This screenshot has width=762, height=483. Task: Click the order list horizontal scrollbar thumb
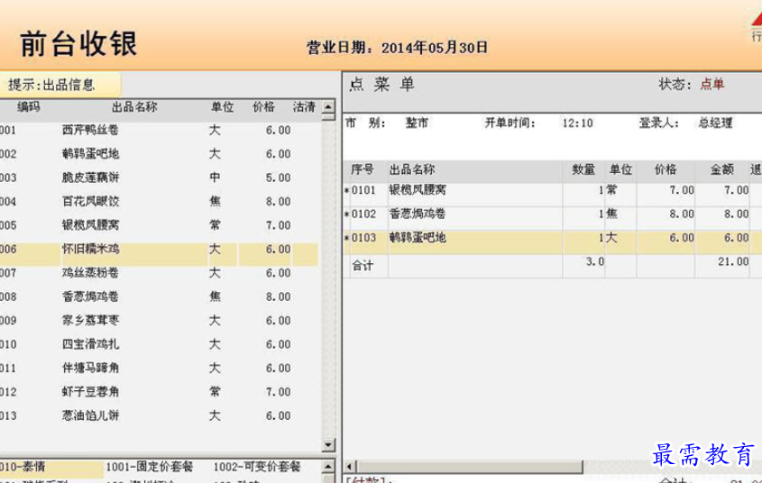coord(470,467)
